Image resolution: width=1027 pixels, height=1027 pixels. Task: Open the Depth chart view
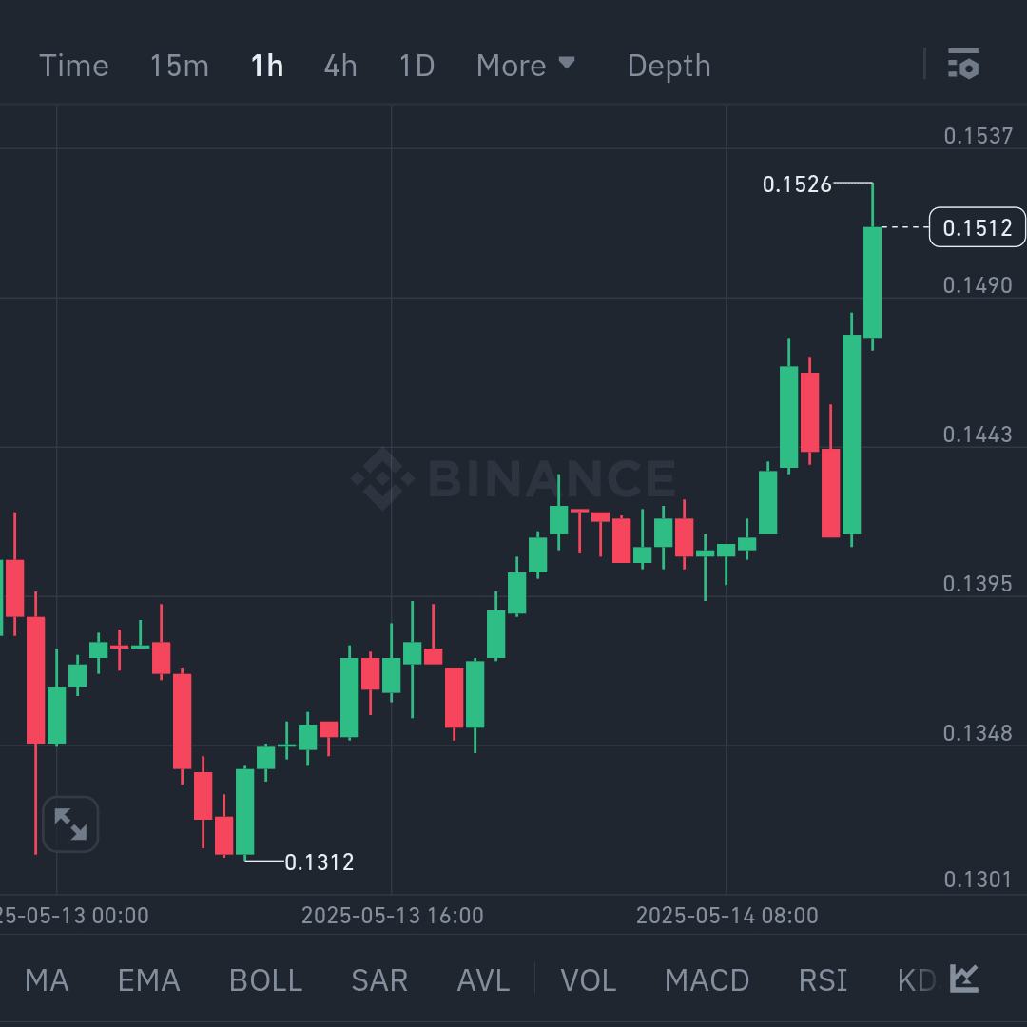click(669, 66)
